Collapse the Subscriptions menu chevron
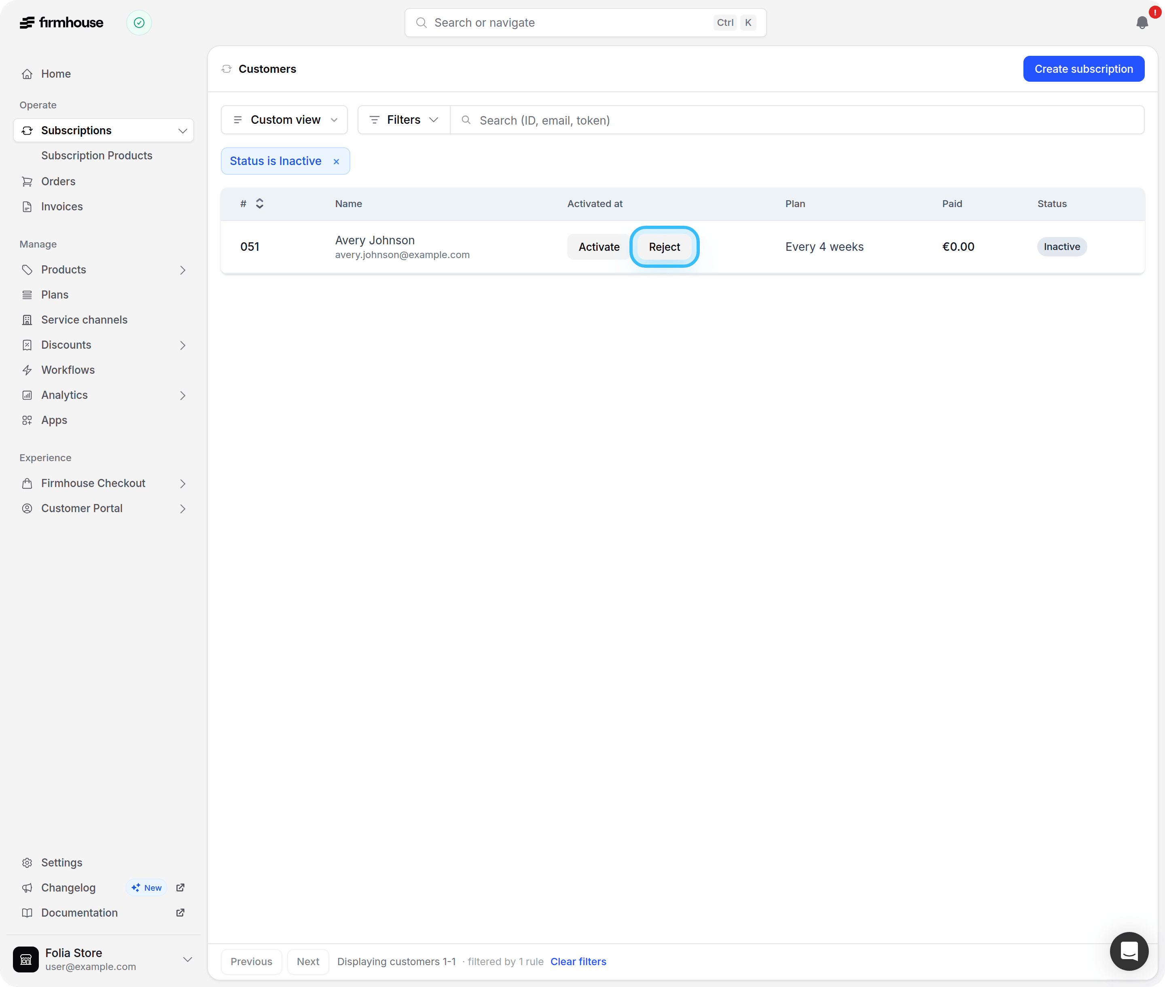Image resolution: width=1165 pixels, height=987 pixels. click(x=182, y=131)
